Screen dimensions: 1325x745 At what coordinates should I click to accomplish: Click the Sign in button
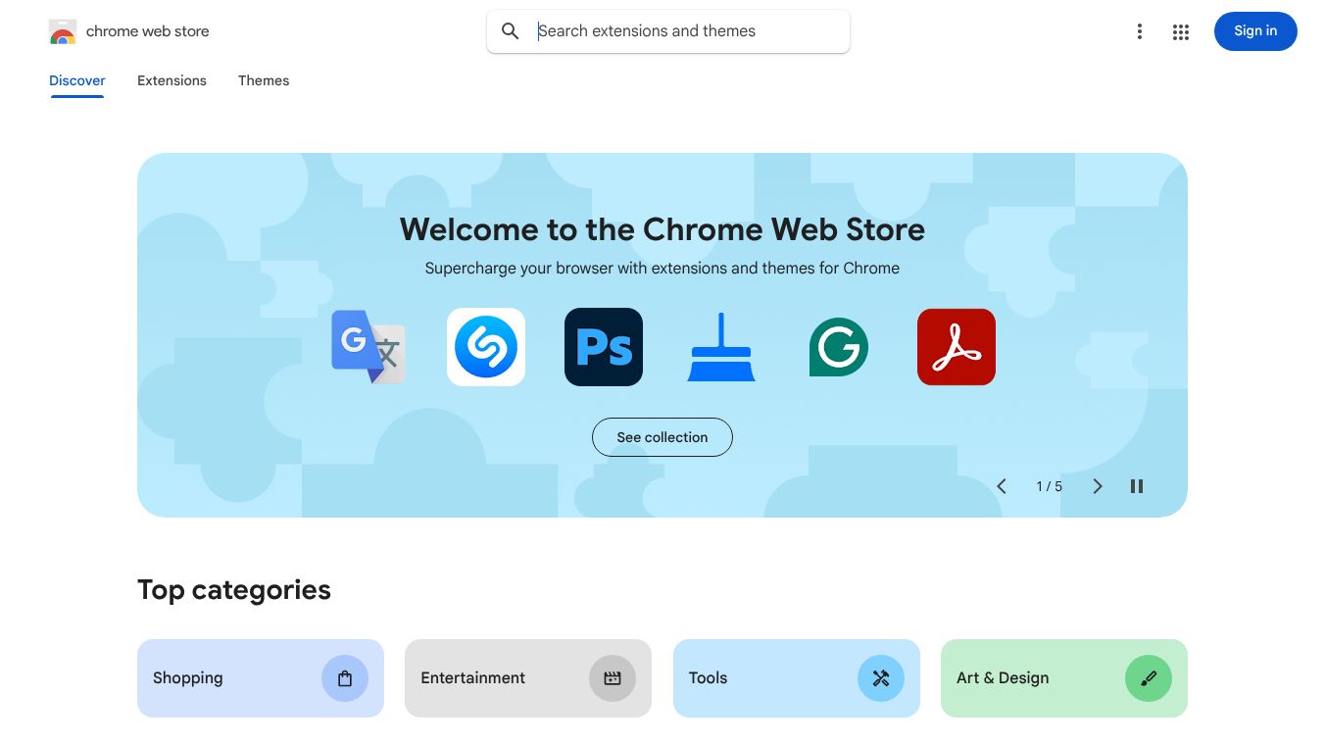tap(1255, 31)
